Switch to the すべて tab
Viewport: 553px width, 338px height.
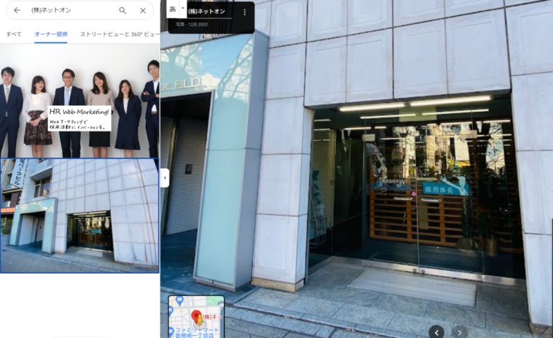[14, 34]
